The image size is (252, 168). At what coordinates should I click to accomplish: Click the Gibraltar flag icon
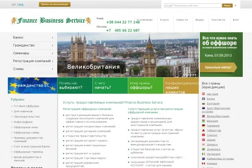203,130
